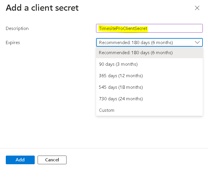This screenshot has width=208, height=170.
Task: Close the Add a client secret panel
Action: [197, 8]
